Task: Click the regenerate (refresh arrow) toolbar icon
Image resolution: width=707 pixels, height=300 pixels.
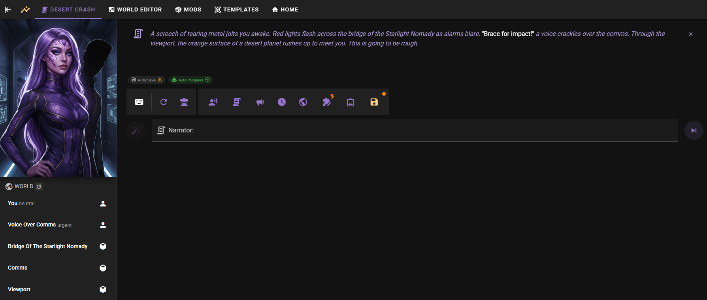Action: pyautogui.click(x=164, y=102)
